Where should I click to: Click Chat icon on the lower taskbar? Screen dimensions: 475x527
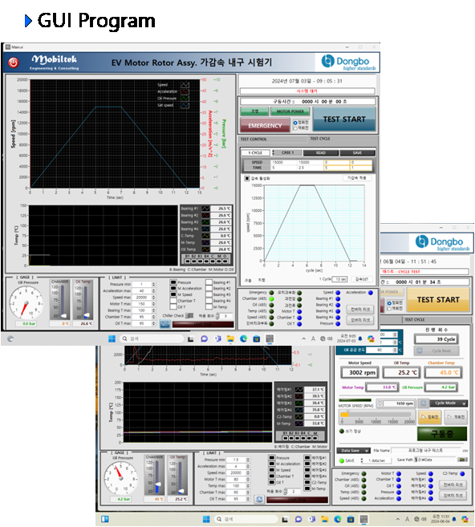tap(298, 520)
